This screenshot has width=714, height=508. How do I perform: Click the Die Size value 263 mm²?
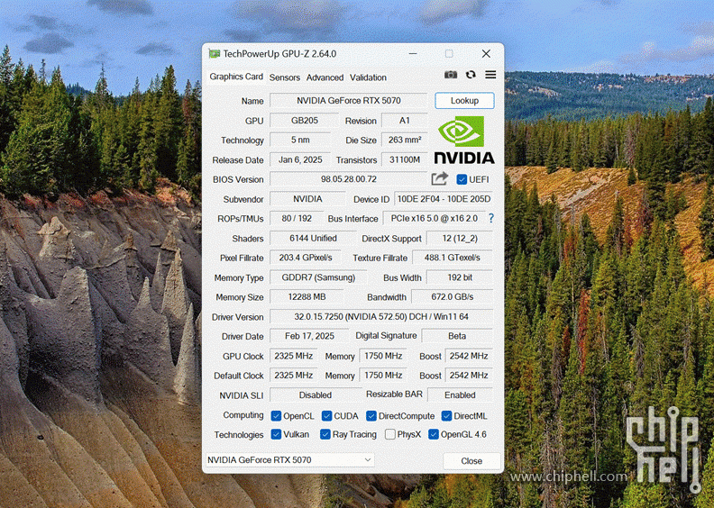[405, 141]
